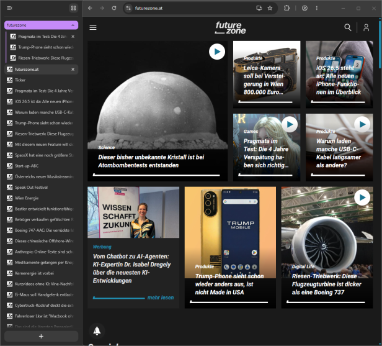Screen dimensions: 382x346
Task: Switch to the Warum laden manche USB-C tab
Action: 41,112
